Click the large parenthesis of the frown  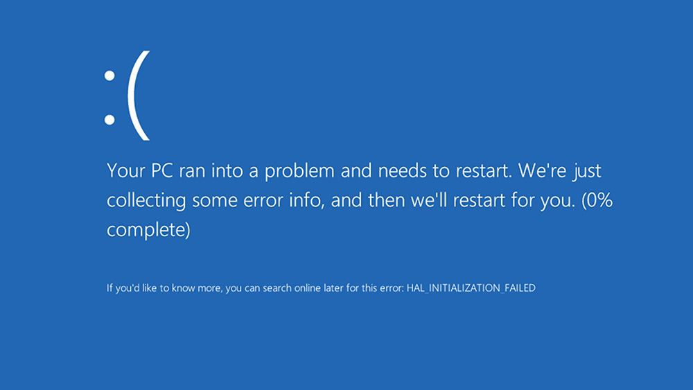coord(139,96)
